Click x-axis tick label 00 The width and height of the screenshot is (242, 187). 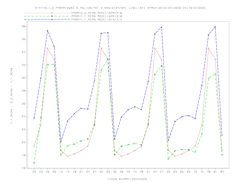click(34, 172)
